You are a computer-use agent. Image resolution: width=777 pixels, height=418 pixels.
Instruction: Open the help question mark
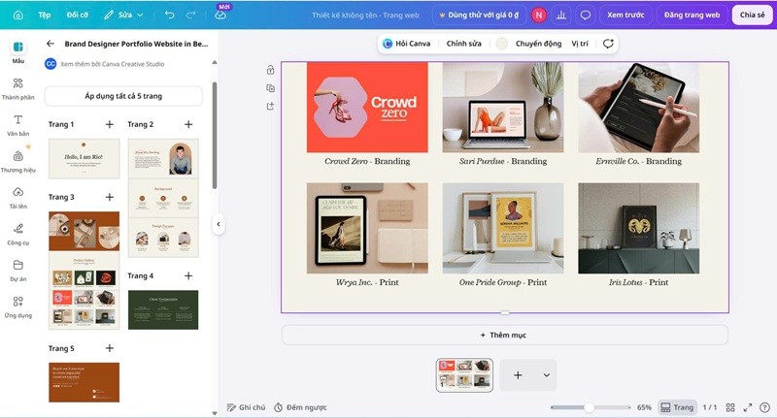pyautogui.click(x=766, y=407)
